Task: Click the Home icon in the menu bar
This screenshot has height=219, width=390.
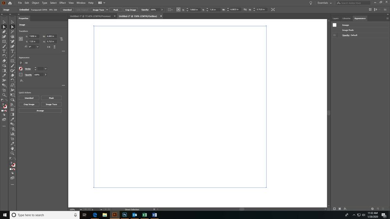Action: pos(10,3)
